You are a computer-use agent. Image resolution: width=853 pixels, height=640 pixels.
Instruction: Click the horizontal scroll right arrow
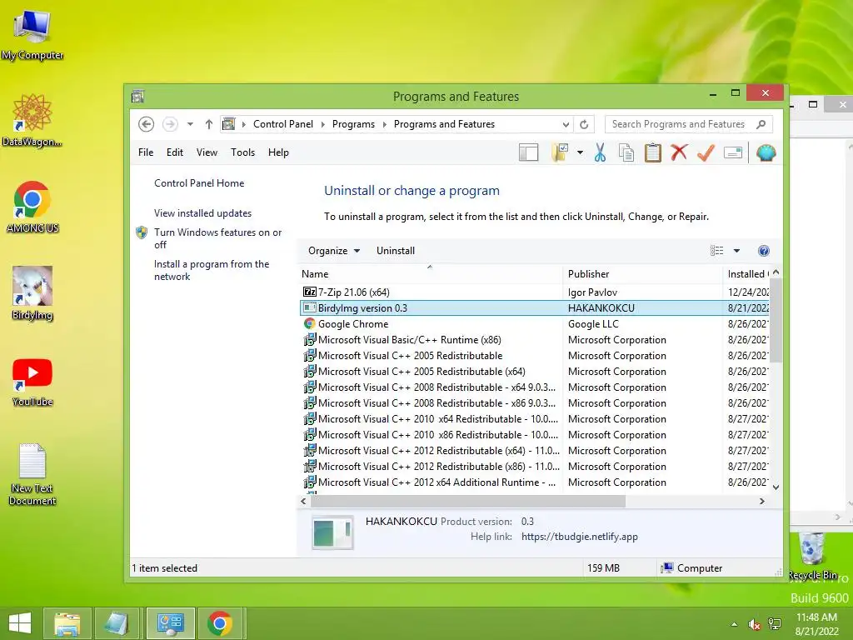762,501
